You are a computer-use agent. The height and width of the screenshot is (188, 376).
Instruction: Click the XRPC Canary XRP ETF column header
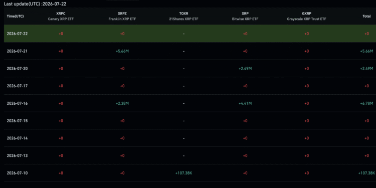(61, 17)
